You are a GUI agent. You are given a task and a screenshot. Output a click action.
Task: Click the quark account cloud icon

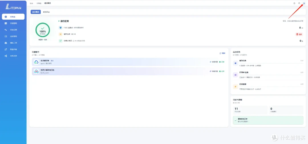pyautogui.click(x=36, y=62)
